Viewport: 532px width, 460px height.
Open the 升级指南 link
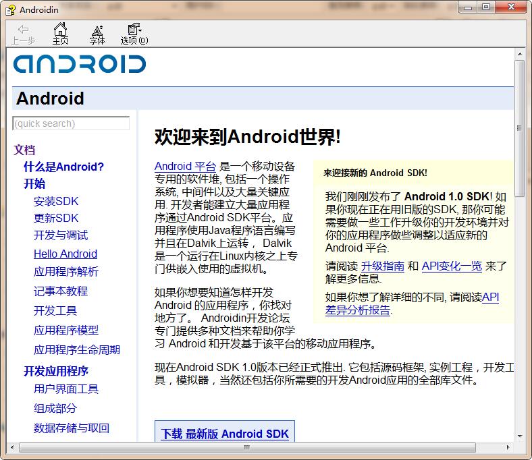[383, 266]
